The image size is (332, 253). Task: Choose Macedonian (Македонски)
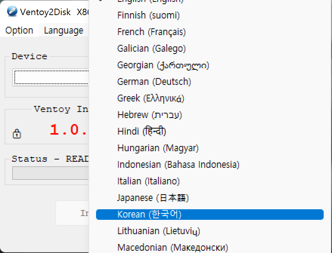[209, 247]
